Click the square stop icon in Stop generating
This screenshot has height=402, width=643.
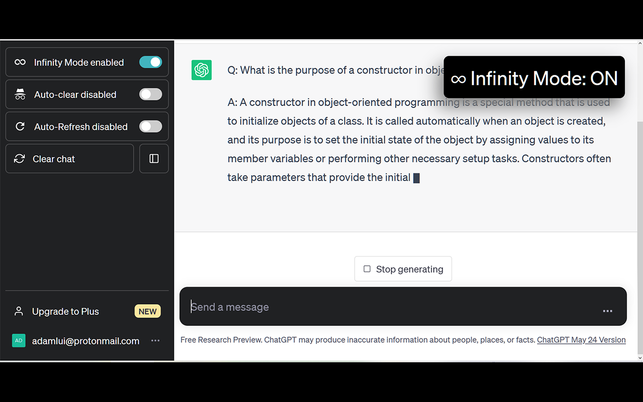(367, 269)
